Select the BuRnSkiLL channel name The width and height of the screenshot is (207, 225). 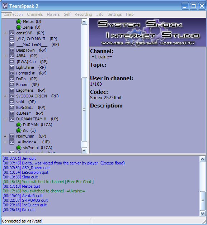tap(25, 107)
